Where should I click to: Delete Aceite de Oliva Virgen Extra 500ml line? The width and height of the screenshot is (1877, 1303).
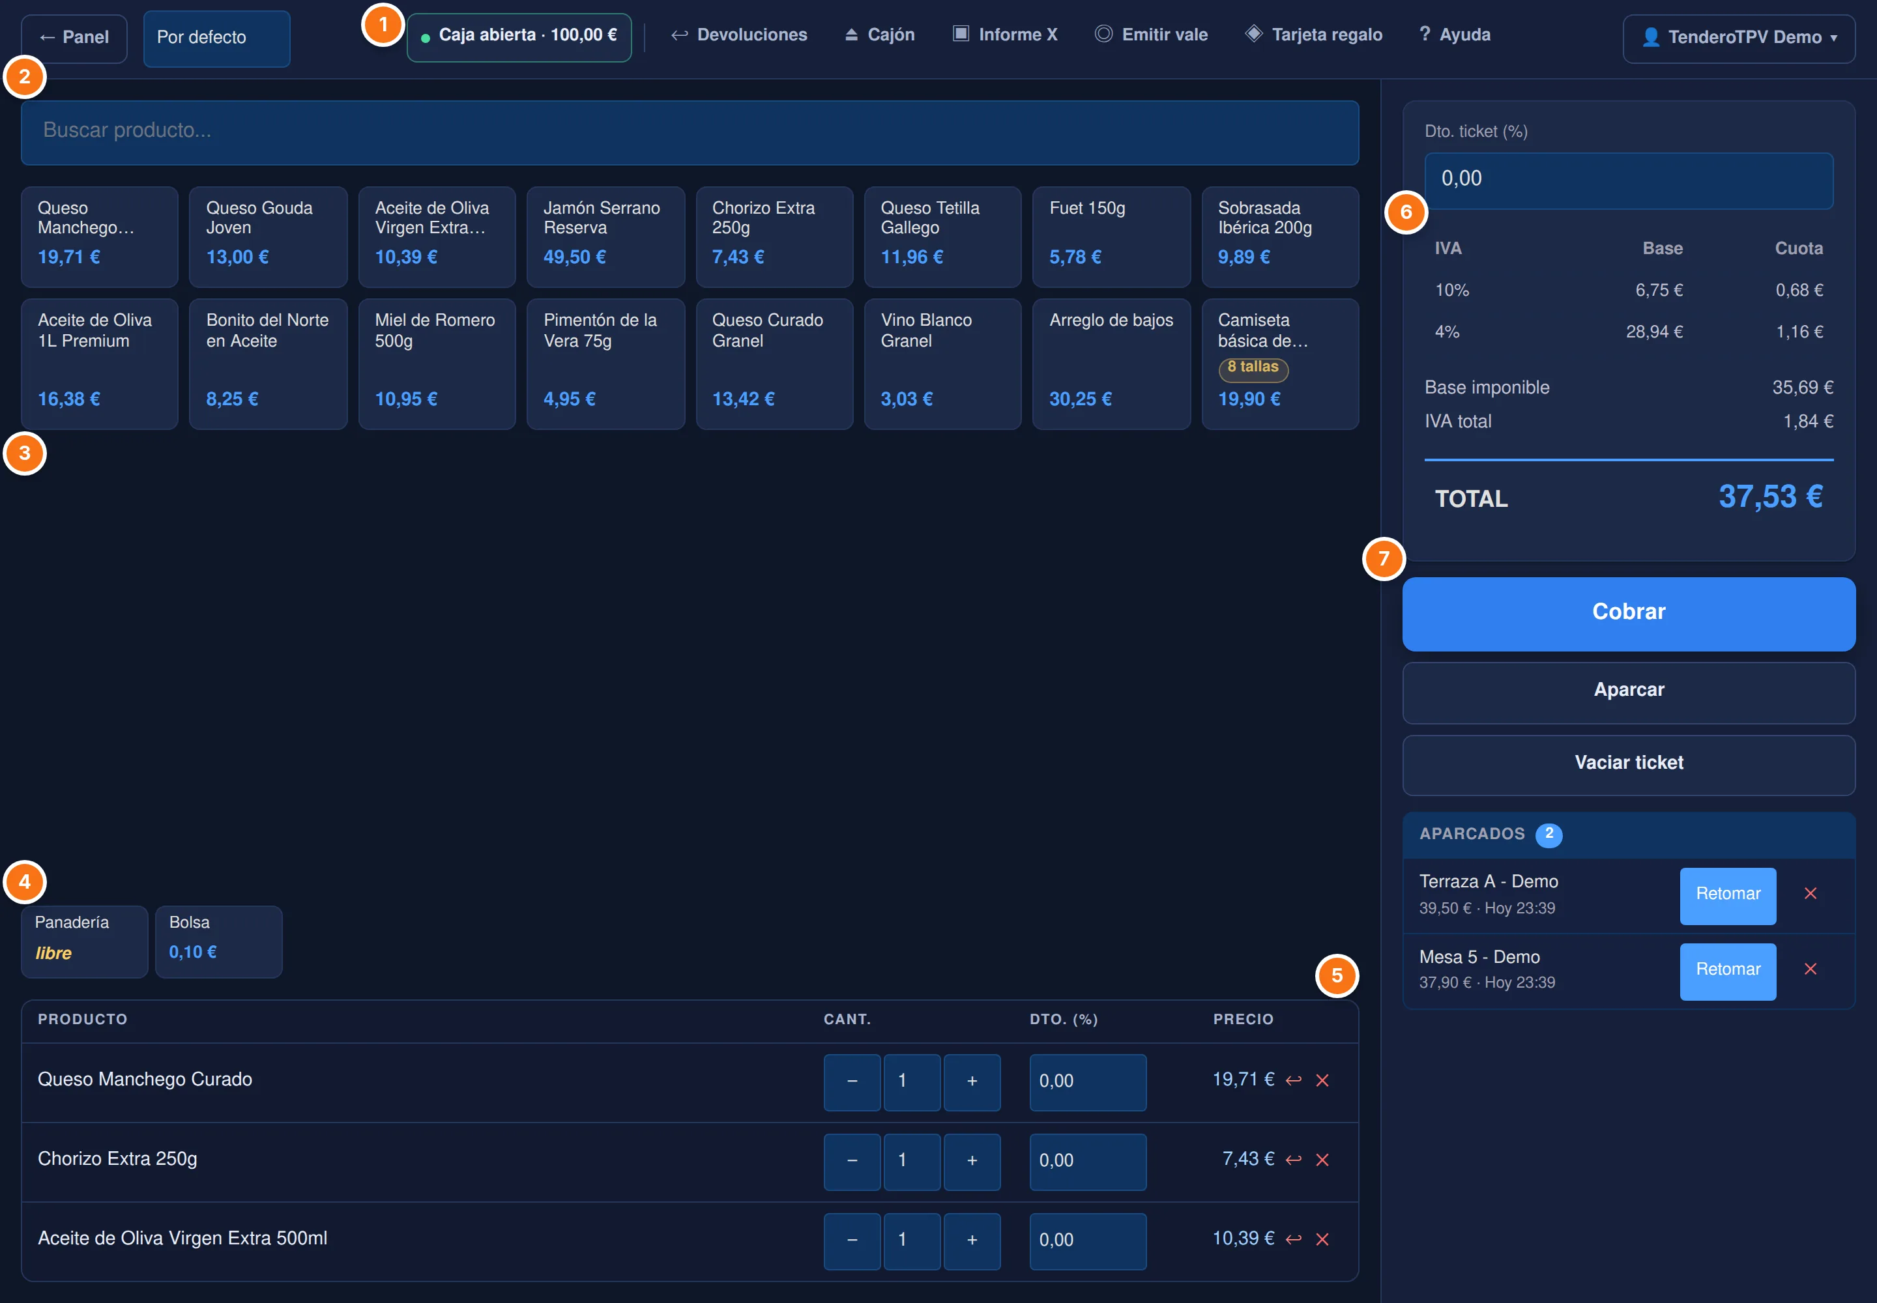[x=1322, y=1239]
